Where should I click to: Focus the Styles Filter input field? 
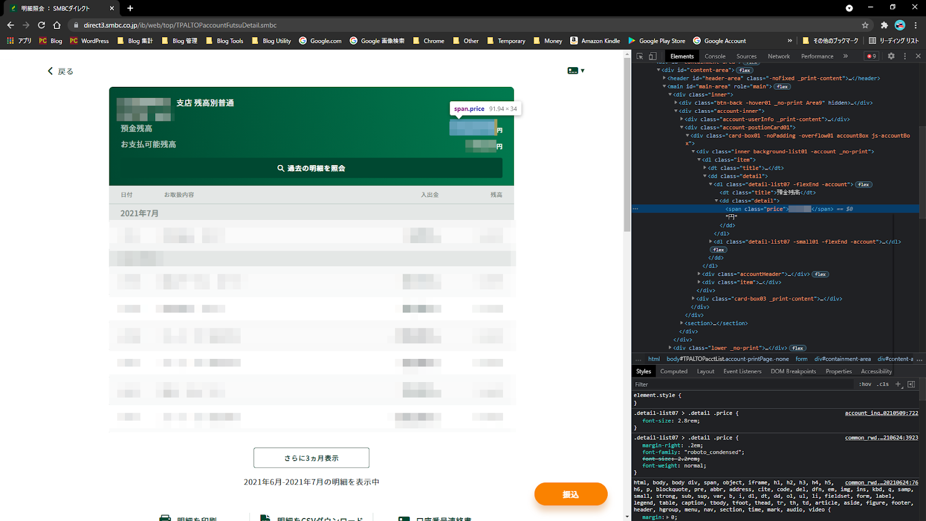tap(744, 384)
